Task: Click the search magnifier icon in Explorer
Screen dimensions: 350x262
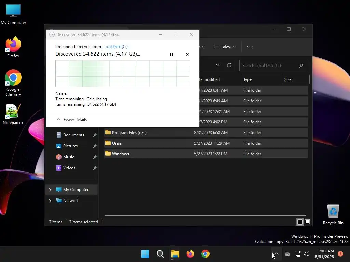Action: click(x=301, y=65)
